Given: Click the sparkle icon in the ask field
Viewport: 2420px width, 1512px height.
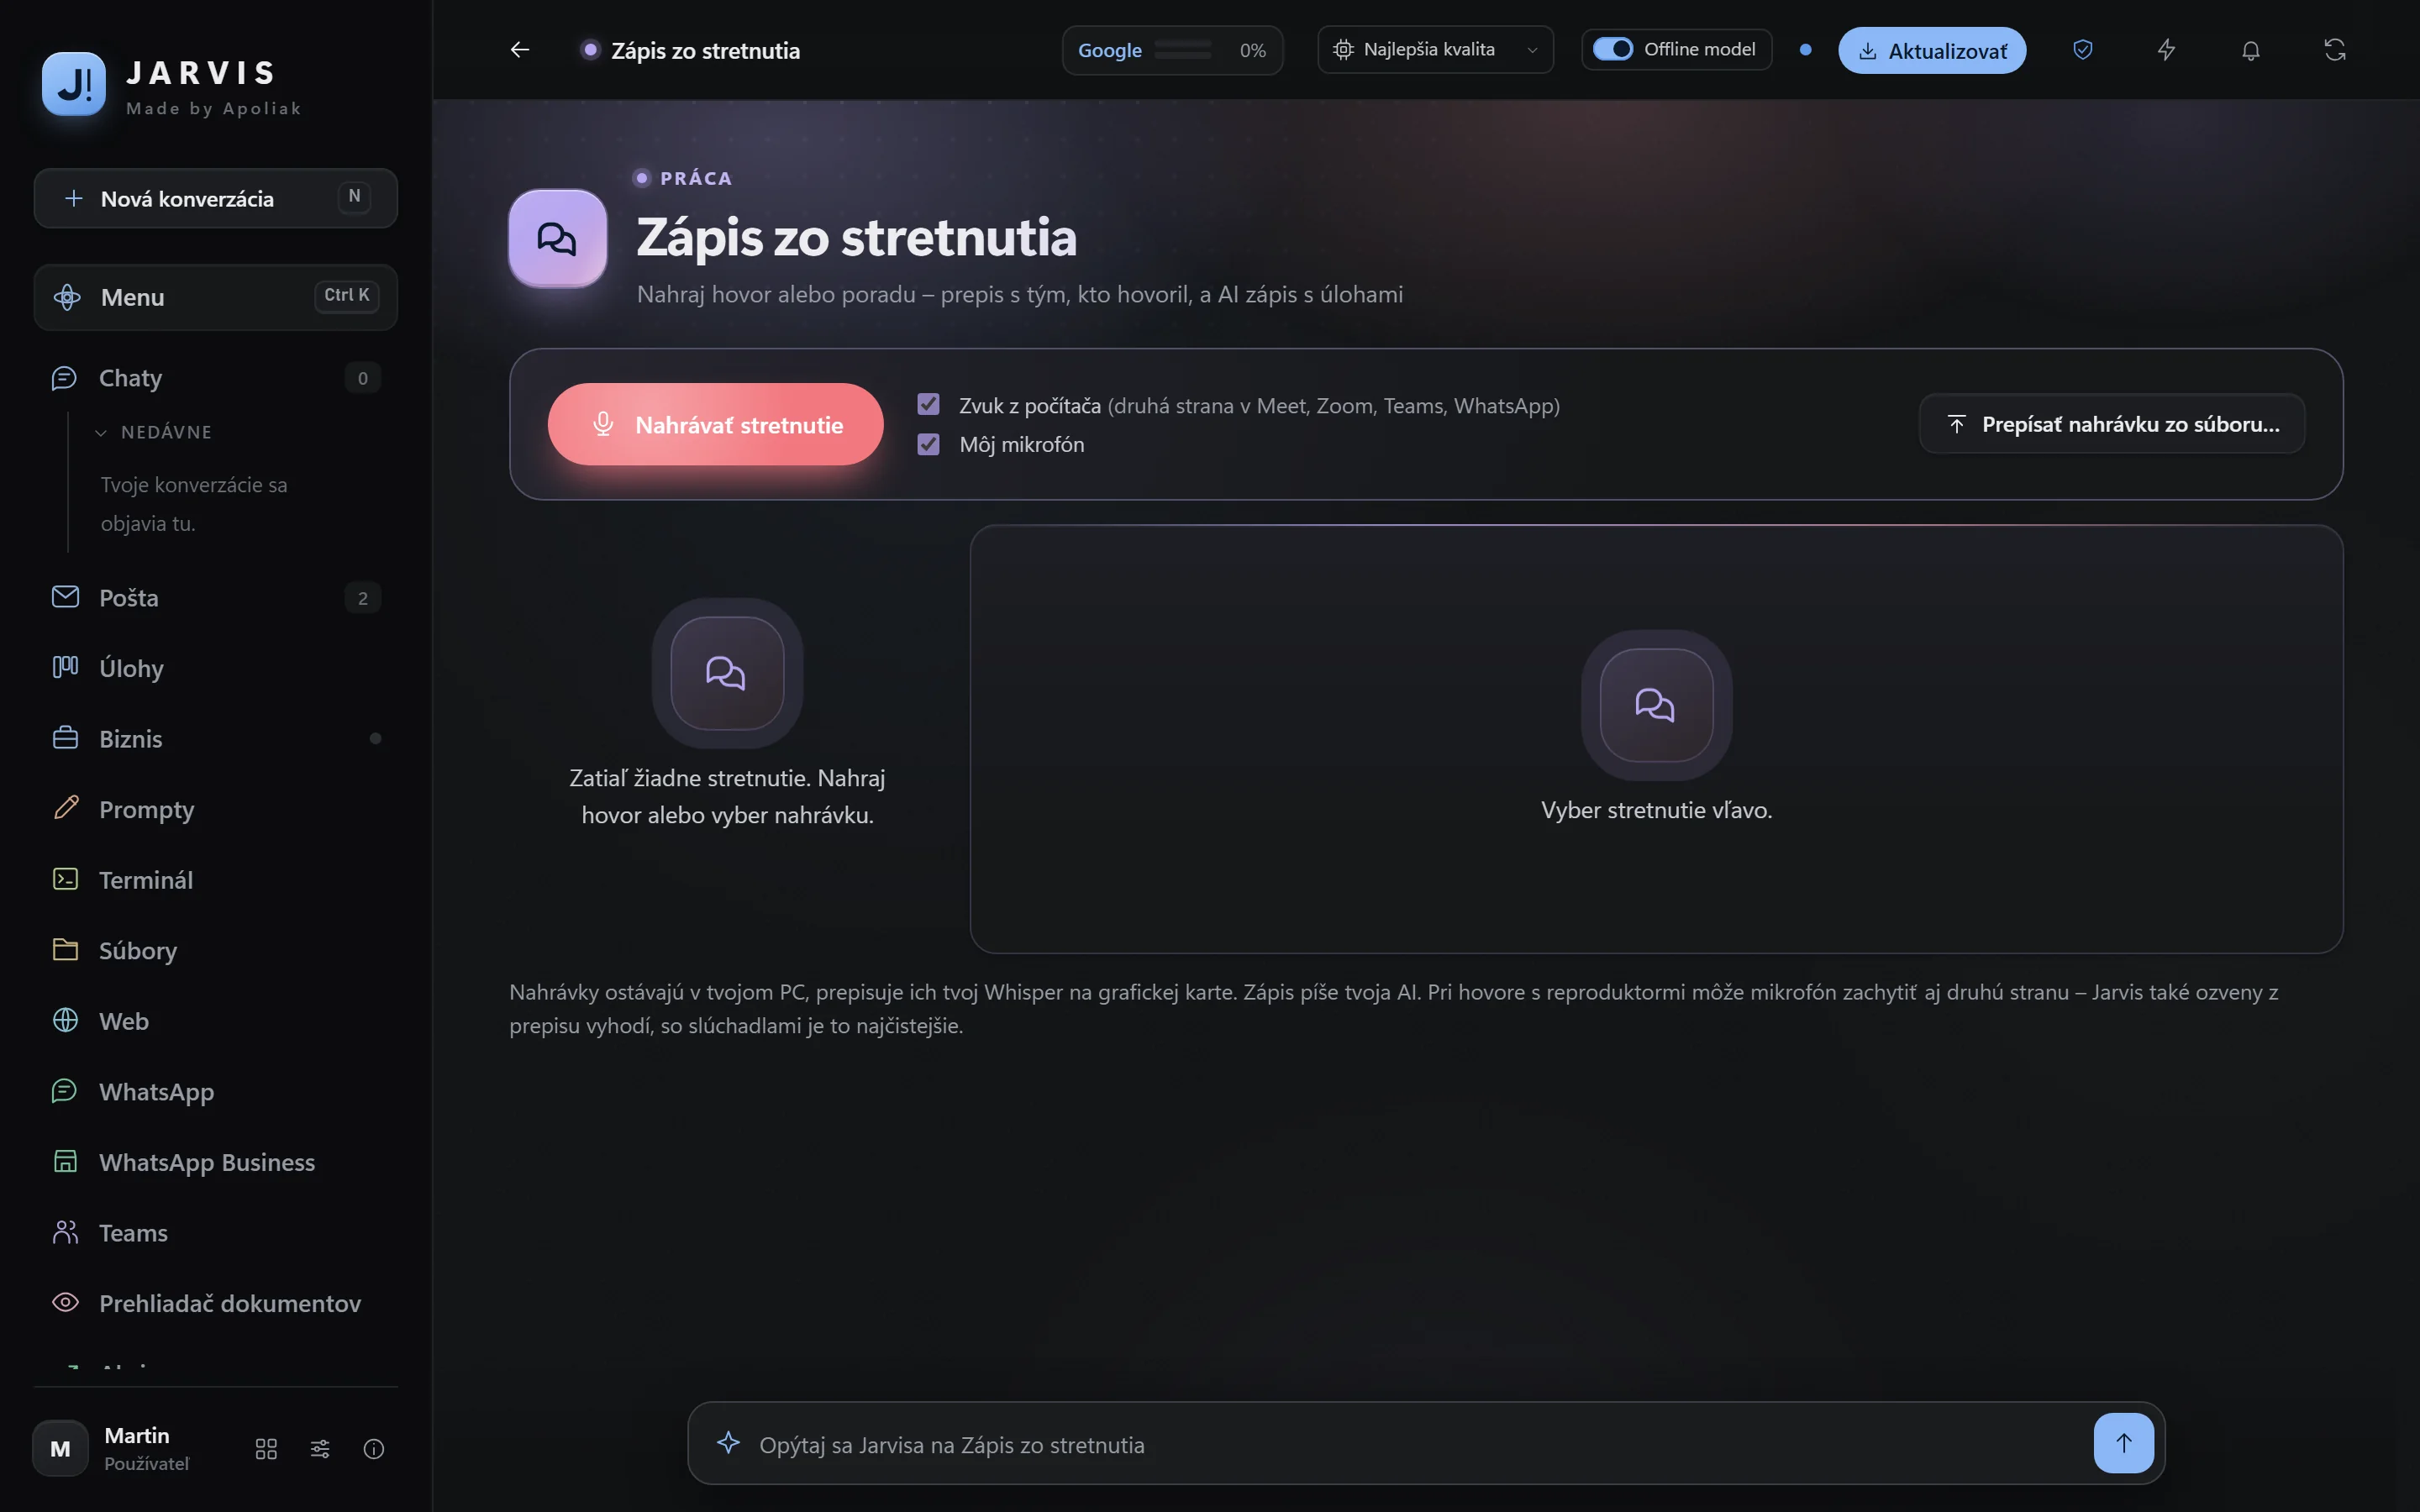Looking at the screenshot, I should 728,1443.
